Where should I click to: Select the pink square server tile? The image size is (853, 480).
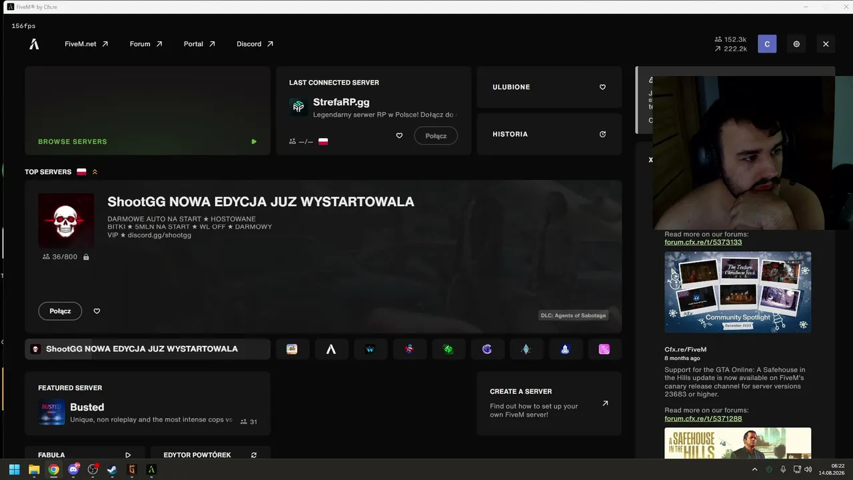pyautogui.click(x=604, y=349)
